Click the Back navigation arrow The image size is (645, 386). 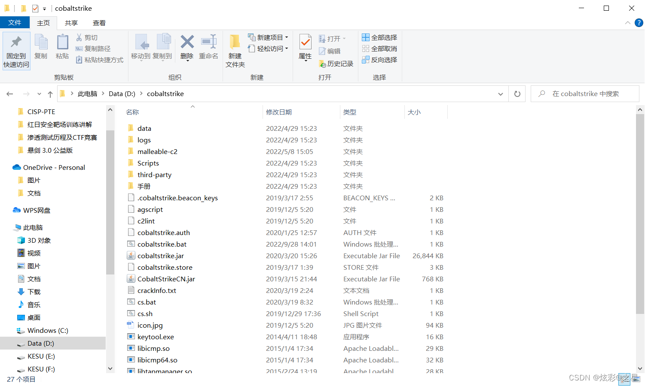(10, 94)
